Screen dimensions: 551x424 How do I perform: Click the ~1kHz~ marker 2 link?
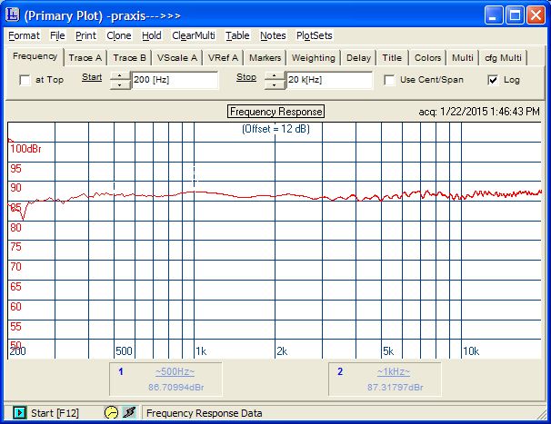pyautogui.click(x=392, y=372)
